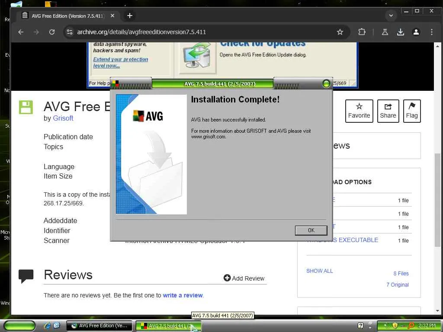The image size is (443, 332).
Task: Switch to AVG Free Edition taskbar button
Action: (99, 326)
